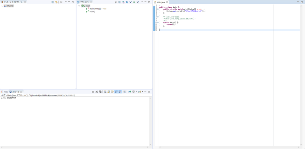
Task: Open the Open Console dropdown arrow
Action: point(142,92)
